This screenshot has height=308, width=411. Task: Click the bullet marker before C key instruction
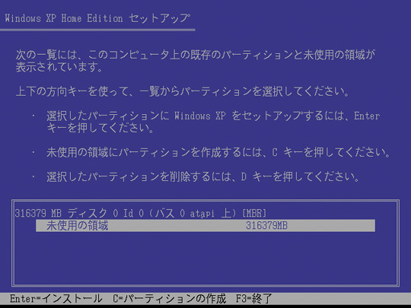33,152
